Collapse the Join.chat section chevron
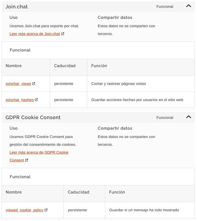197x221 pixels. tap(189, 6)
